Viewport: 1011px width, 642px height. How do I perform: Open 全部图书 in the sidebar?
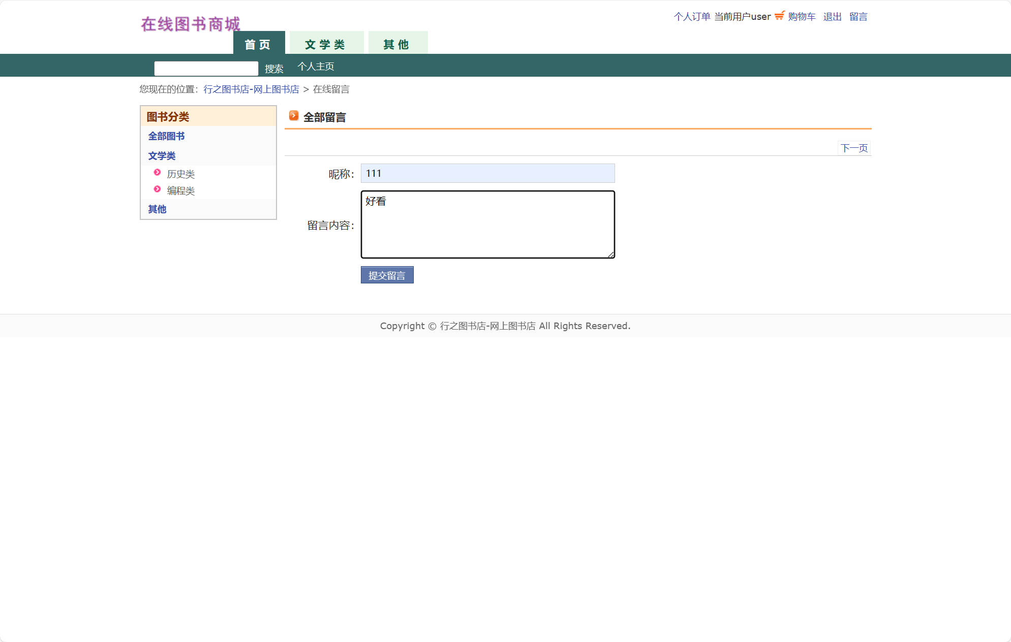coord(167,136)
